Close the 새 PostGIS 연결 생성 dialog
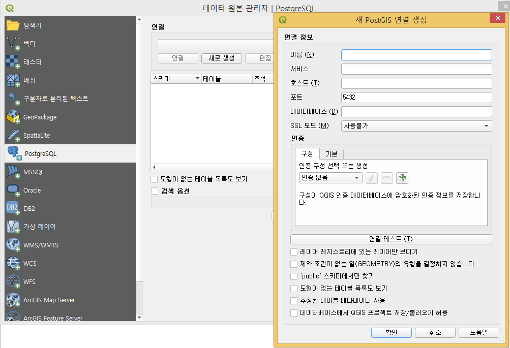Image resolution: width=510 pixels, height=348 pixels. pyautogui.click(x=497, y=18)
